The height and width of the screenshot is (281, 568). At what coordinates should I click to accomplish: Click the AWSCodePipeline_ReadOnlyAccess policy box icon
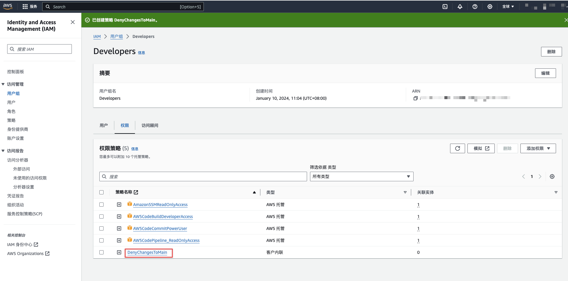(130, 240)
